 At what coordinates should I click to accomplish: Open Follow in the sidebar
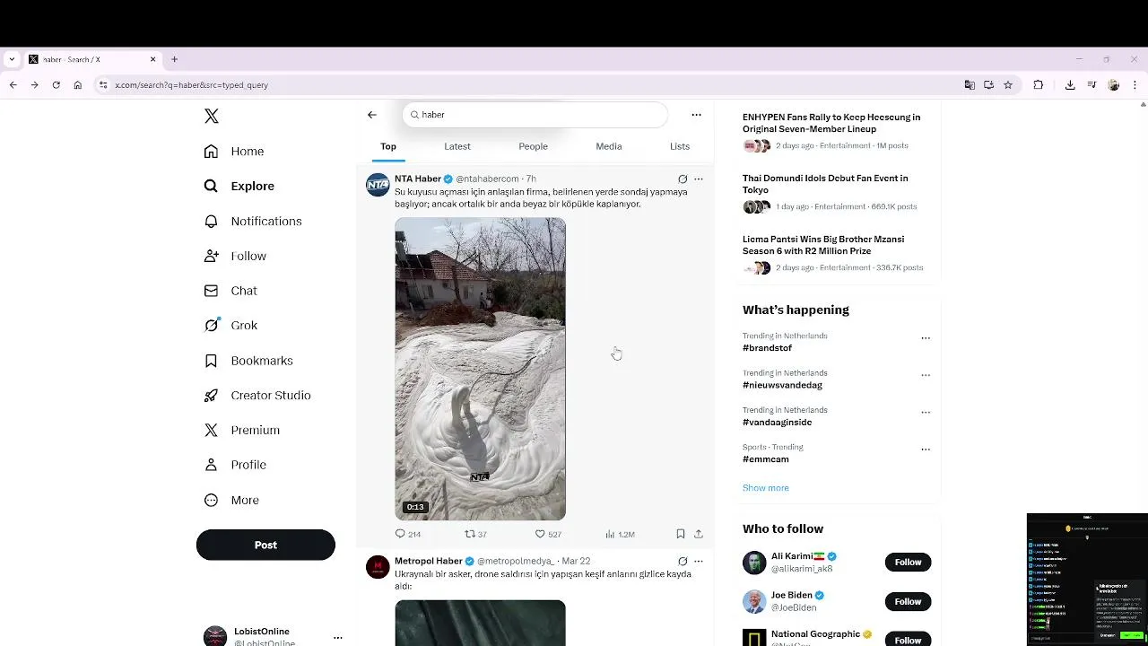point(235,256)
